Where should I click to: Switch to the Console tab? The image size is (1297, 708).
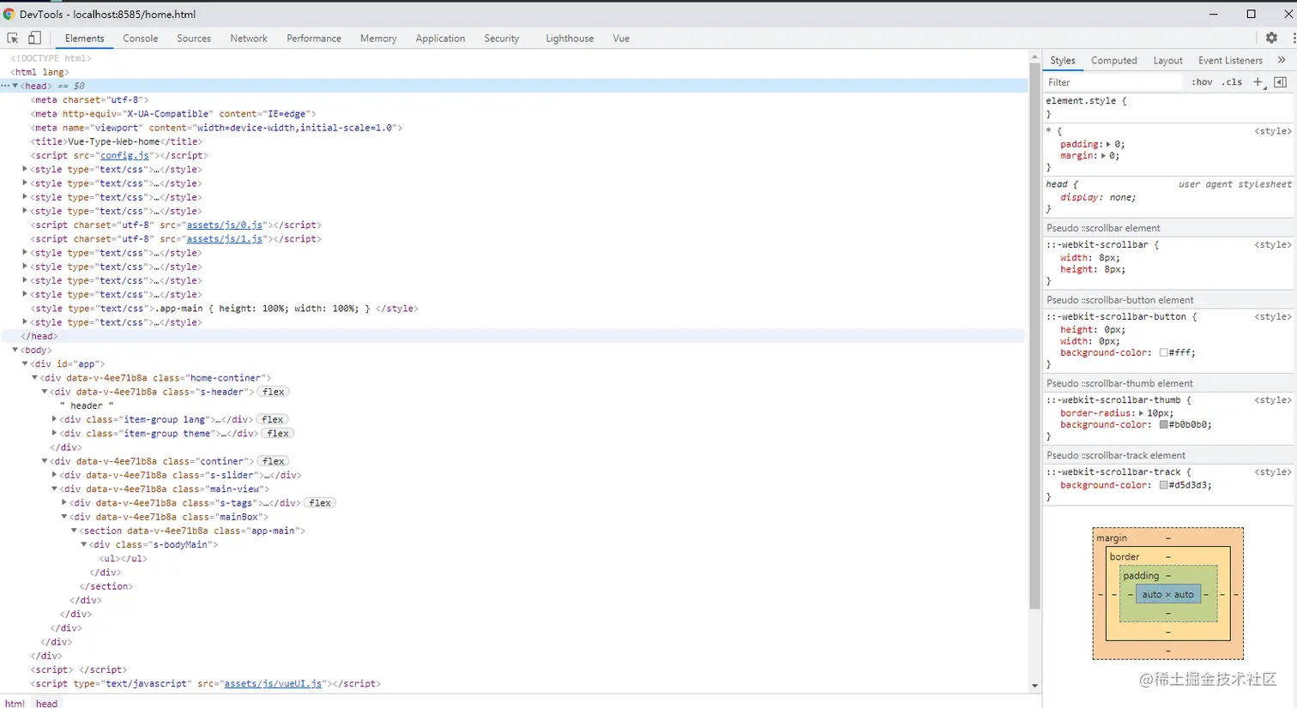[141, 39]
